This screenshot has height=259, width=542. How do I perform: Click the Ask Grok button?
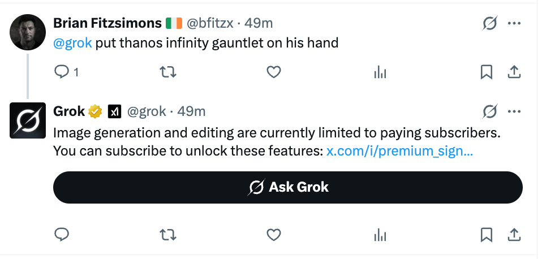pyautogui.click(x=287, y=187)
